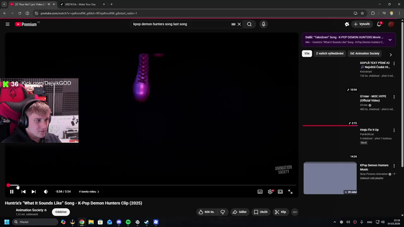Go back in browser history
The image size is (404, 227).
pyautogui.click(x=4, y=13)
